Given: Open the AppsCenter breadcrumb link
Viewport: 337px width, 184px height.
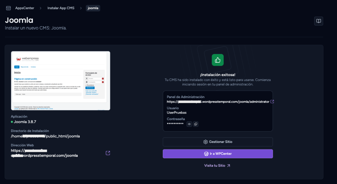Looking at the screenshot, I should click(24, 8).
